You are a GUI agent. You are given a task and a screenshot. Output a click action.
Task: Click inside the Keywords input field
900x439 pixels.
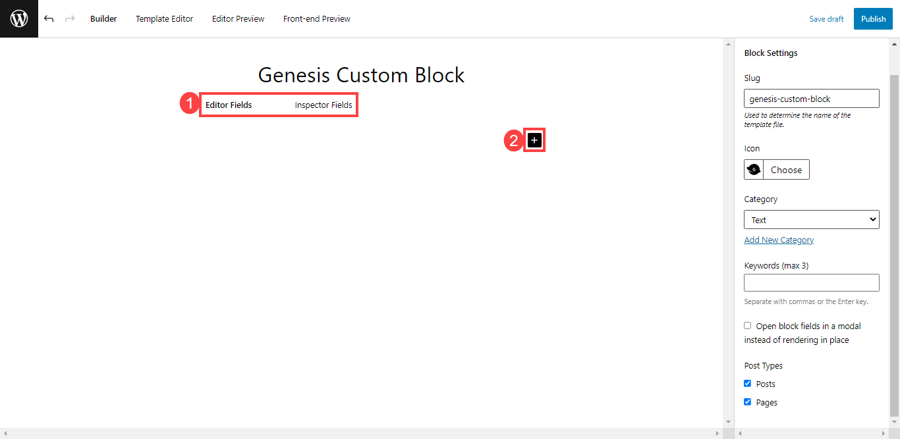coord(811,282)
